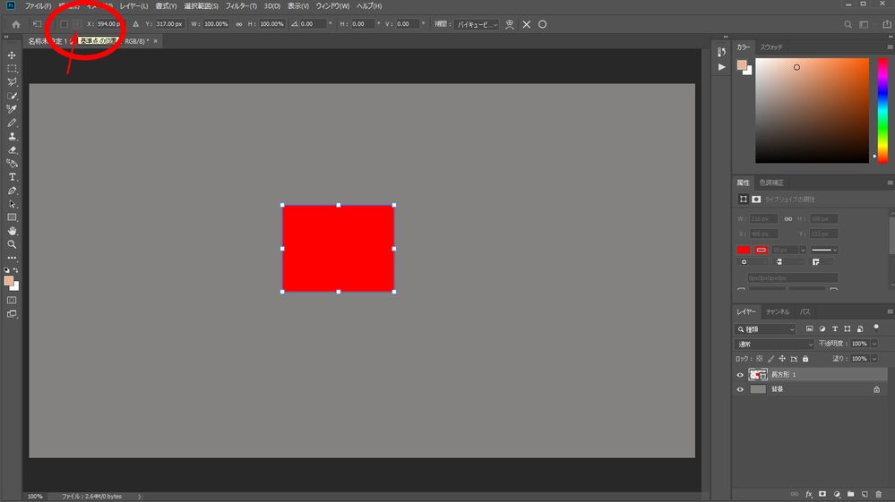The image size is (895, 502).
Task: Toggle layer filter on/off switch
Action: (876, 328)
